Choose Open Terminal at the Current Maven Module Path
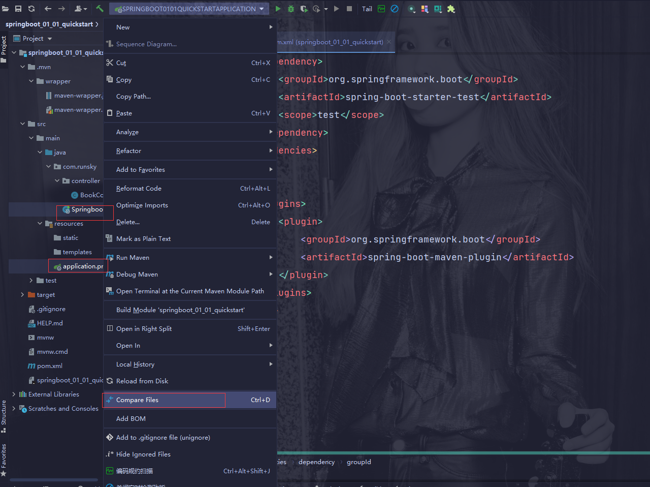Image resolution: width=650 pixels, height=487 pixels. [190, 291]
